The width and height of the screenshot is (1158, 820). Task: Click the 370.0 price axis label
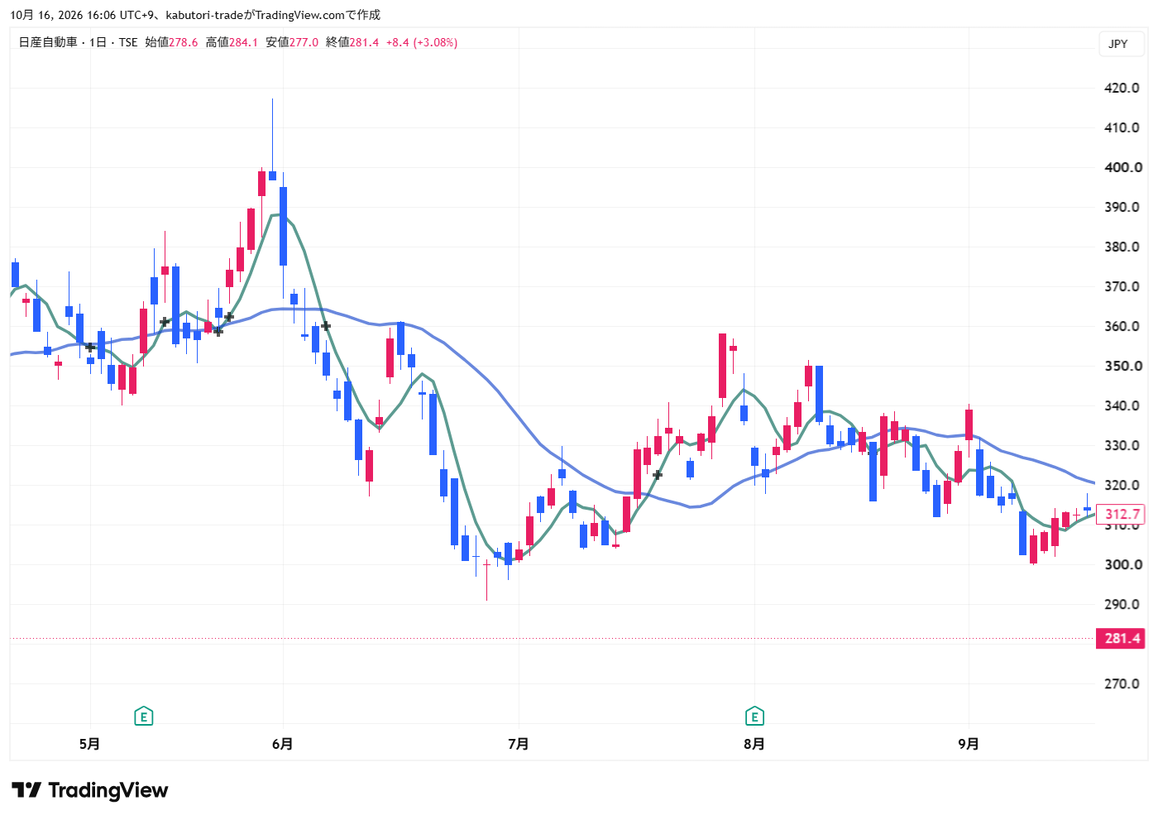1122,286
